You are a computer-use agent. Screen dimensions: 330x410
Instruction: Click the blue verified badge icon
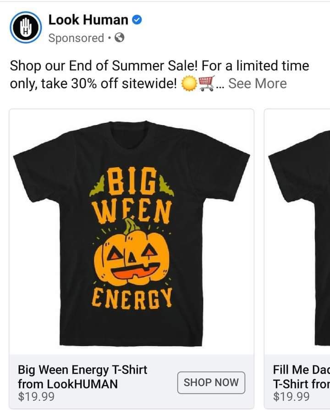(x=137, y=20)
